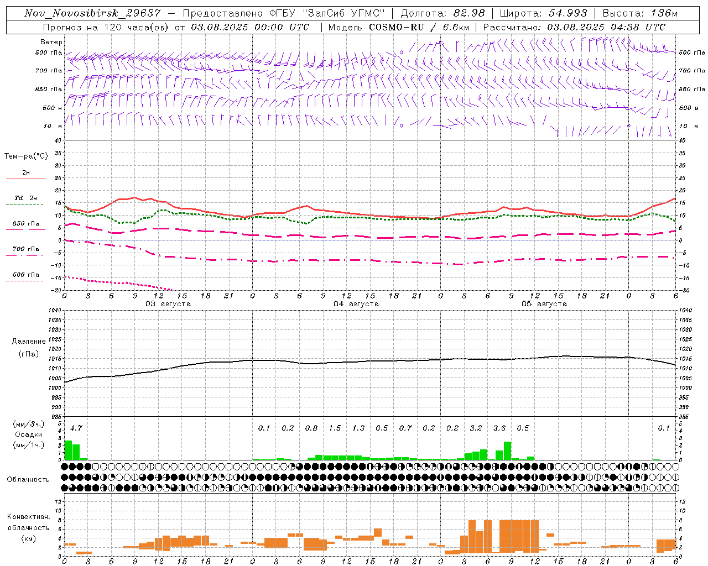Click the Прогноз на 120 часа(ов) text
Viewport: 708px width, 566px height.
(106, 27)
